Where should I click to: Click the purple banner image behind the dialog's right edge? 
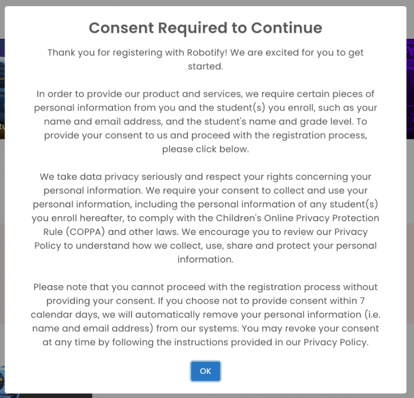(x=410, y=89)
